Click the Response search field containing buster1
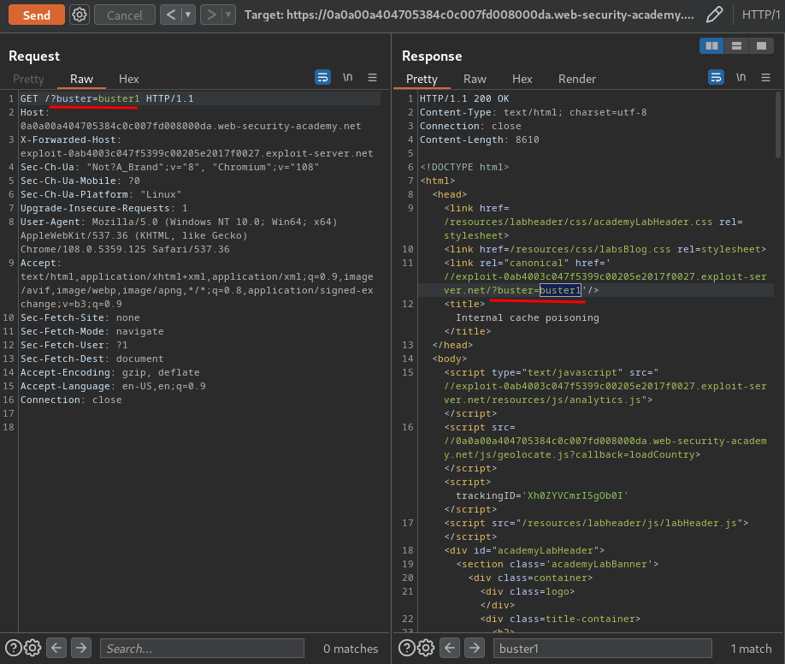 click(602, 649)
